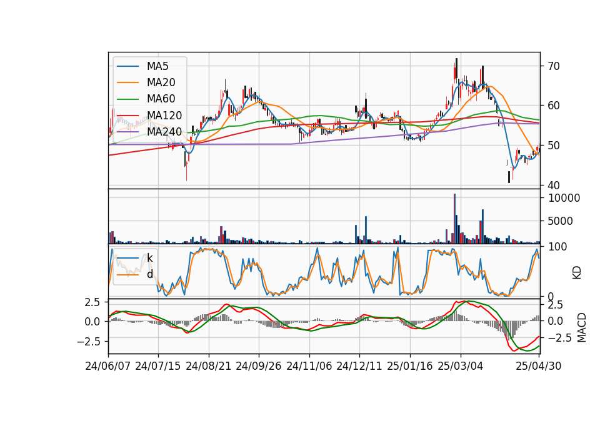Click the left MACD axis value 0.0
Viewport: 600px width, 431px height.
(92, 322)
